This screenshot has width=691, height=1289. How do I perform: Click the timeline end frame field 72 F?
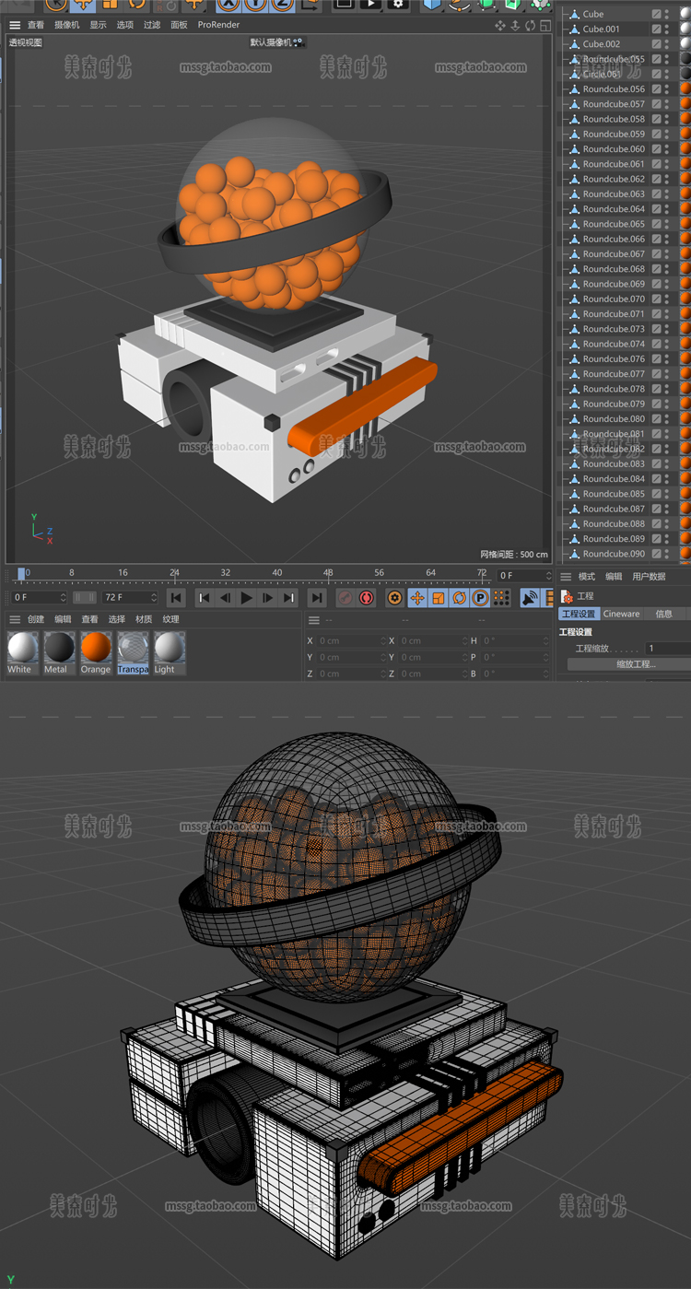pyautogui.click(x=131, y=598)
